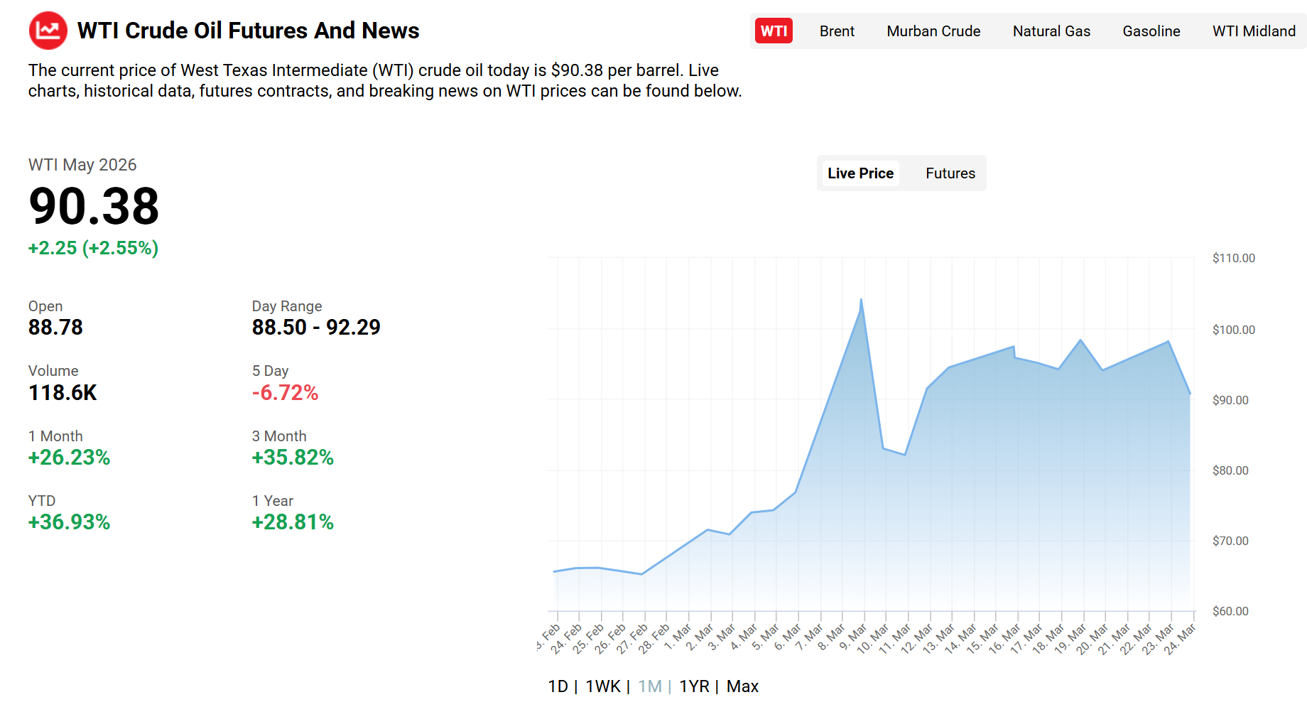Viewport: 1307px width, 707px height.
Task: Open the WTI Midland tab
Action: pos(1254,31)
